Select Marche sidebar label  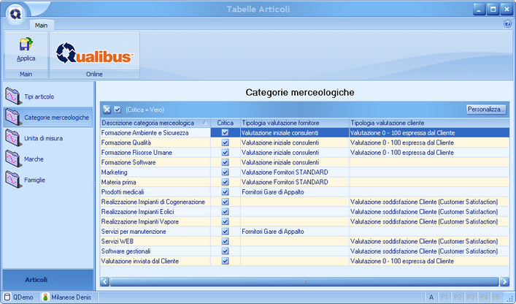point(34,159)
